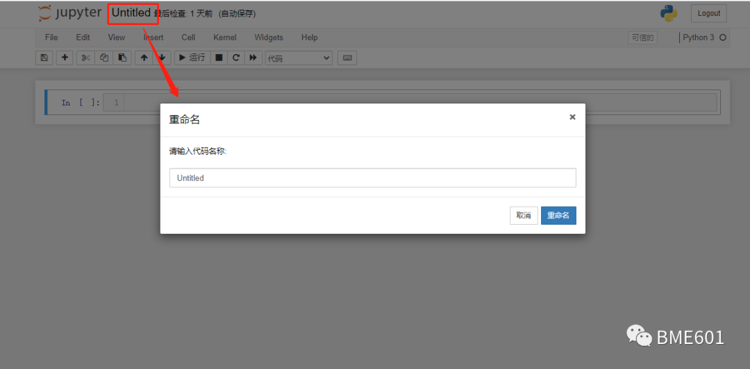Open the Edit menu

pos(83,37)
